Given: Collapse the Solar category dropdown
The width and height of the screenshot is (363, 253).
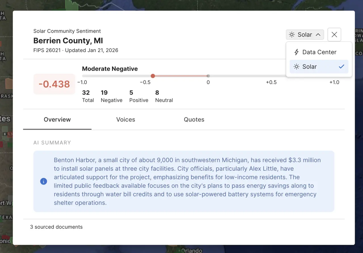Looking at the screenshot, I should pyautogui.click(x=305, y=35).
